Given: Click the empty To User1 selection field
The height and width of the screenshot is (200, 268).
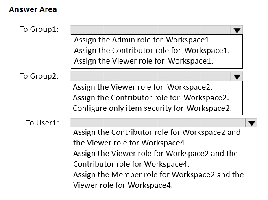Looking at the screenshot, I should 158,123.
